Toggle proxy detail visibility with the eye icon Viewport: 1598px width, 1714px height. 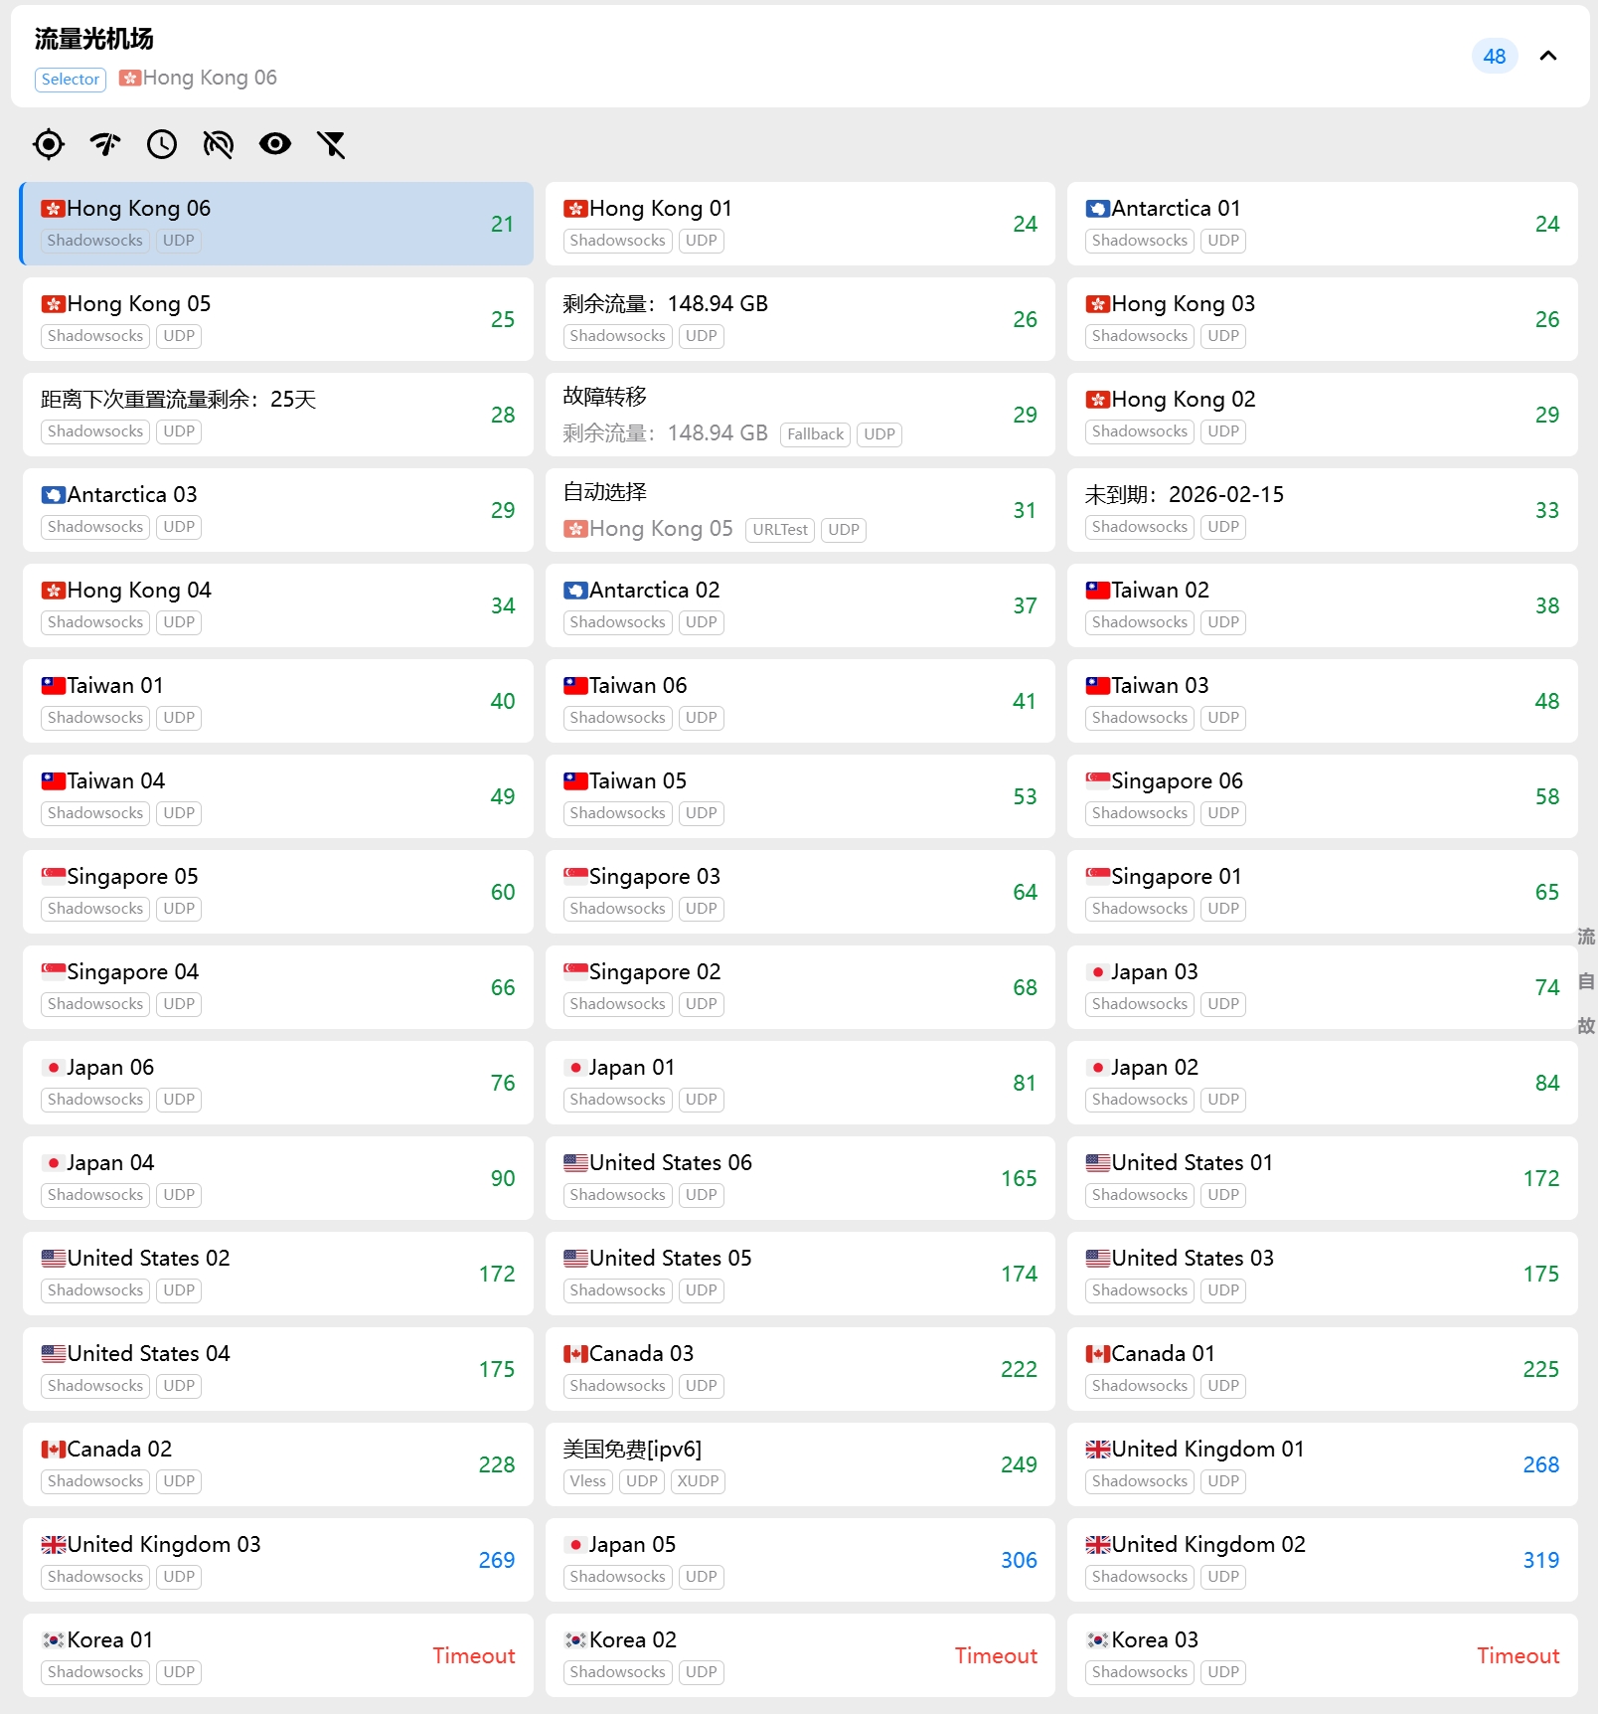[x=274, y=145]
